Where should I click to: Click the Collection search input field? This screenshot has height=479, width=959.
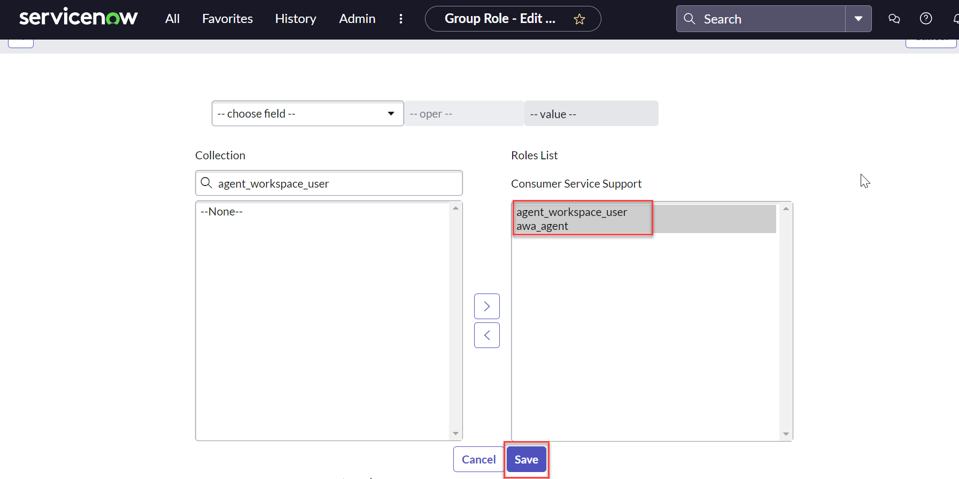(x=337, y=183)
